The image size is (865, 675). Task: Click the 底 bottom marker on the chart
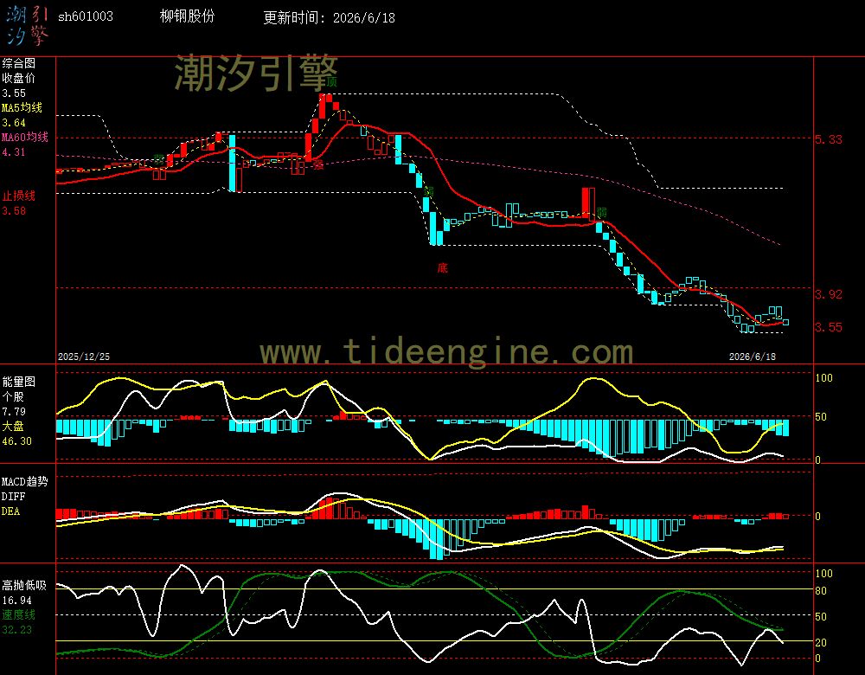(x=442, y=268)
